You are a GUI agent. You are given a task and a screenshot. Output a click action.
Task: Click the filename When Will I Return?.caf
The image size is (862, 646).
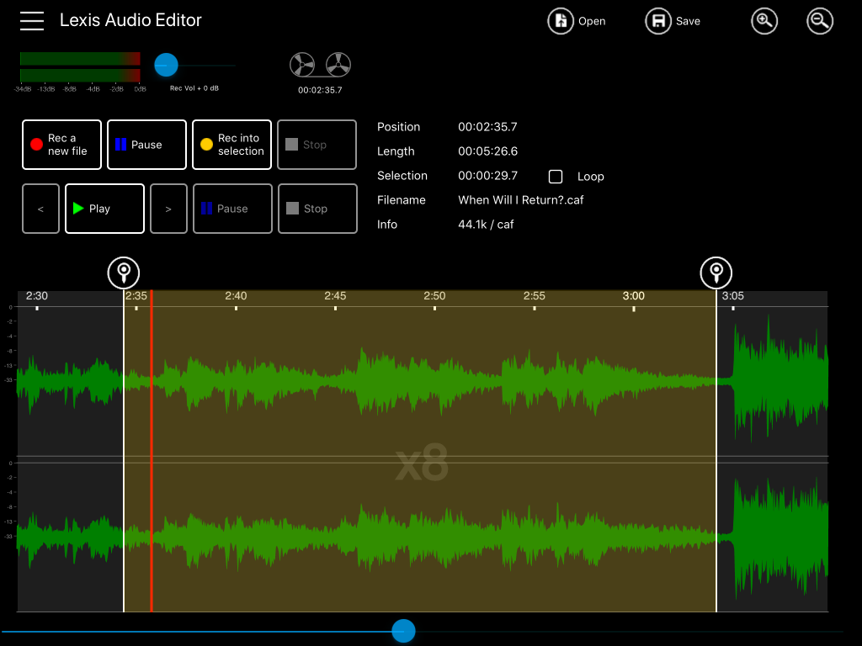[520, 200]
